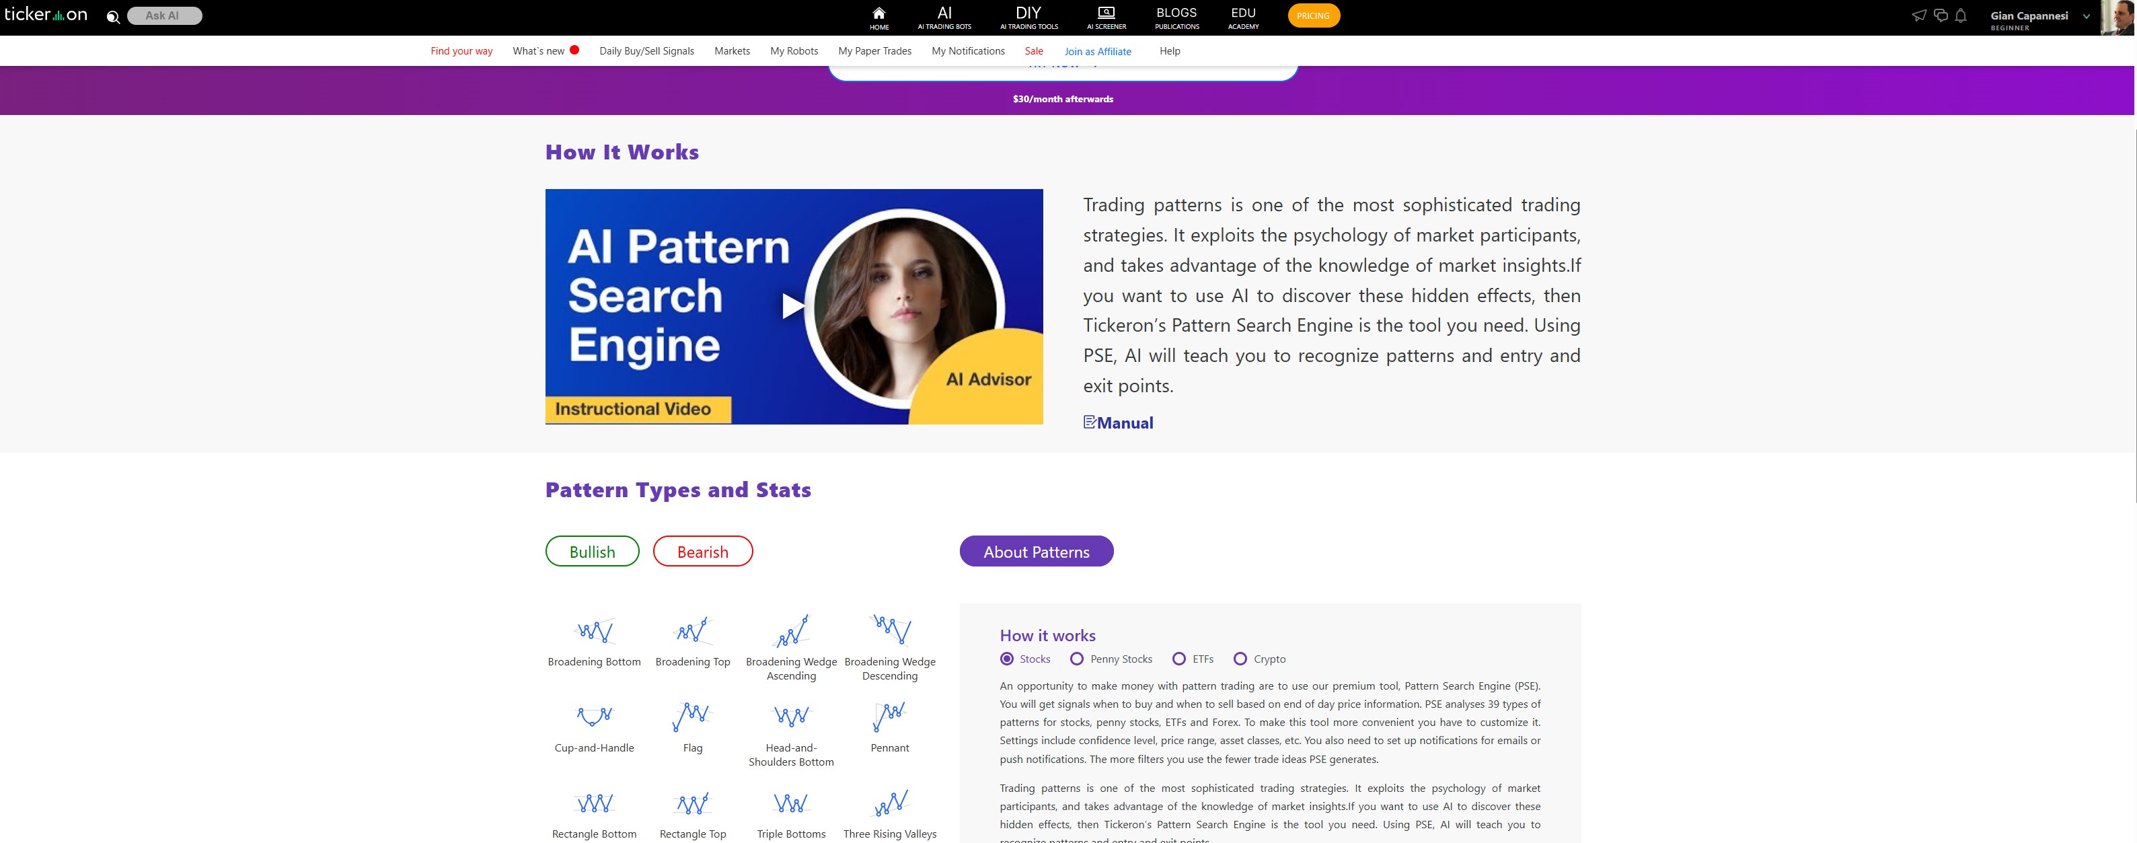The image size is (2137, 843).
Task: Click the page vertical scrollbar
Action: (x=2134, y=316)
